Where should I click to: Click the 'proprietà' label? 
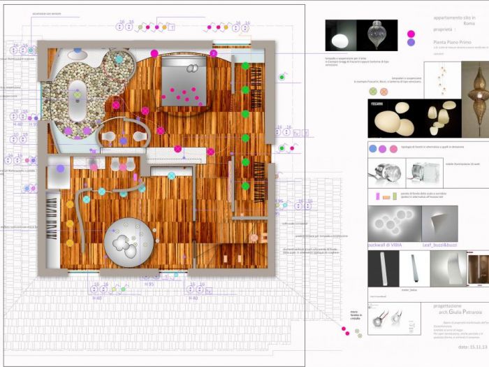click(x=442, y=29)
